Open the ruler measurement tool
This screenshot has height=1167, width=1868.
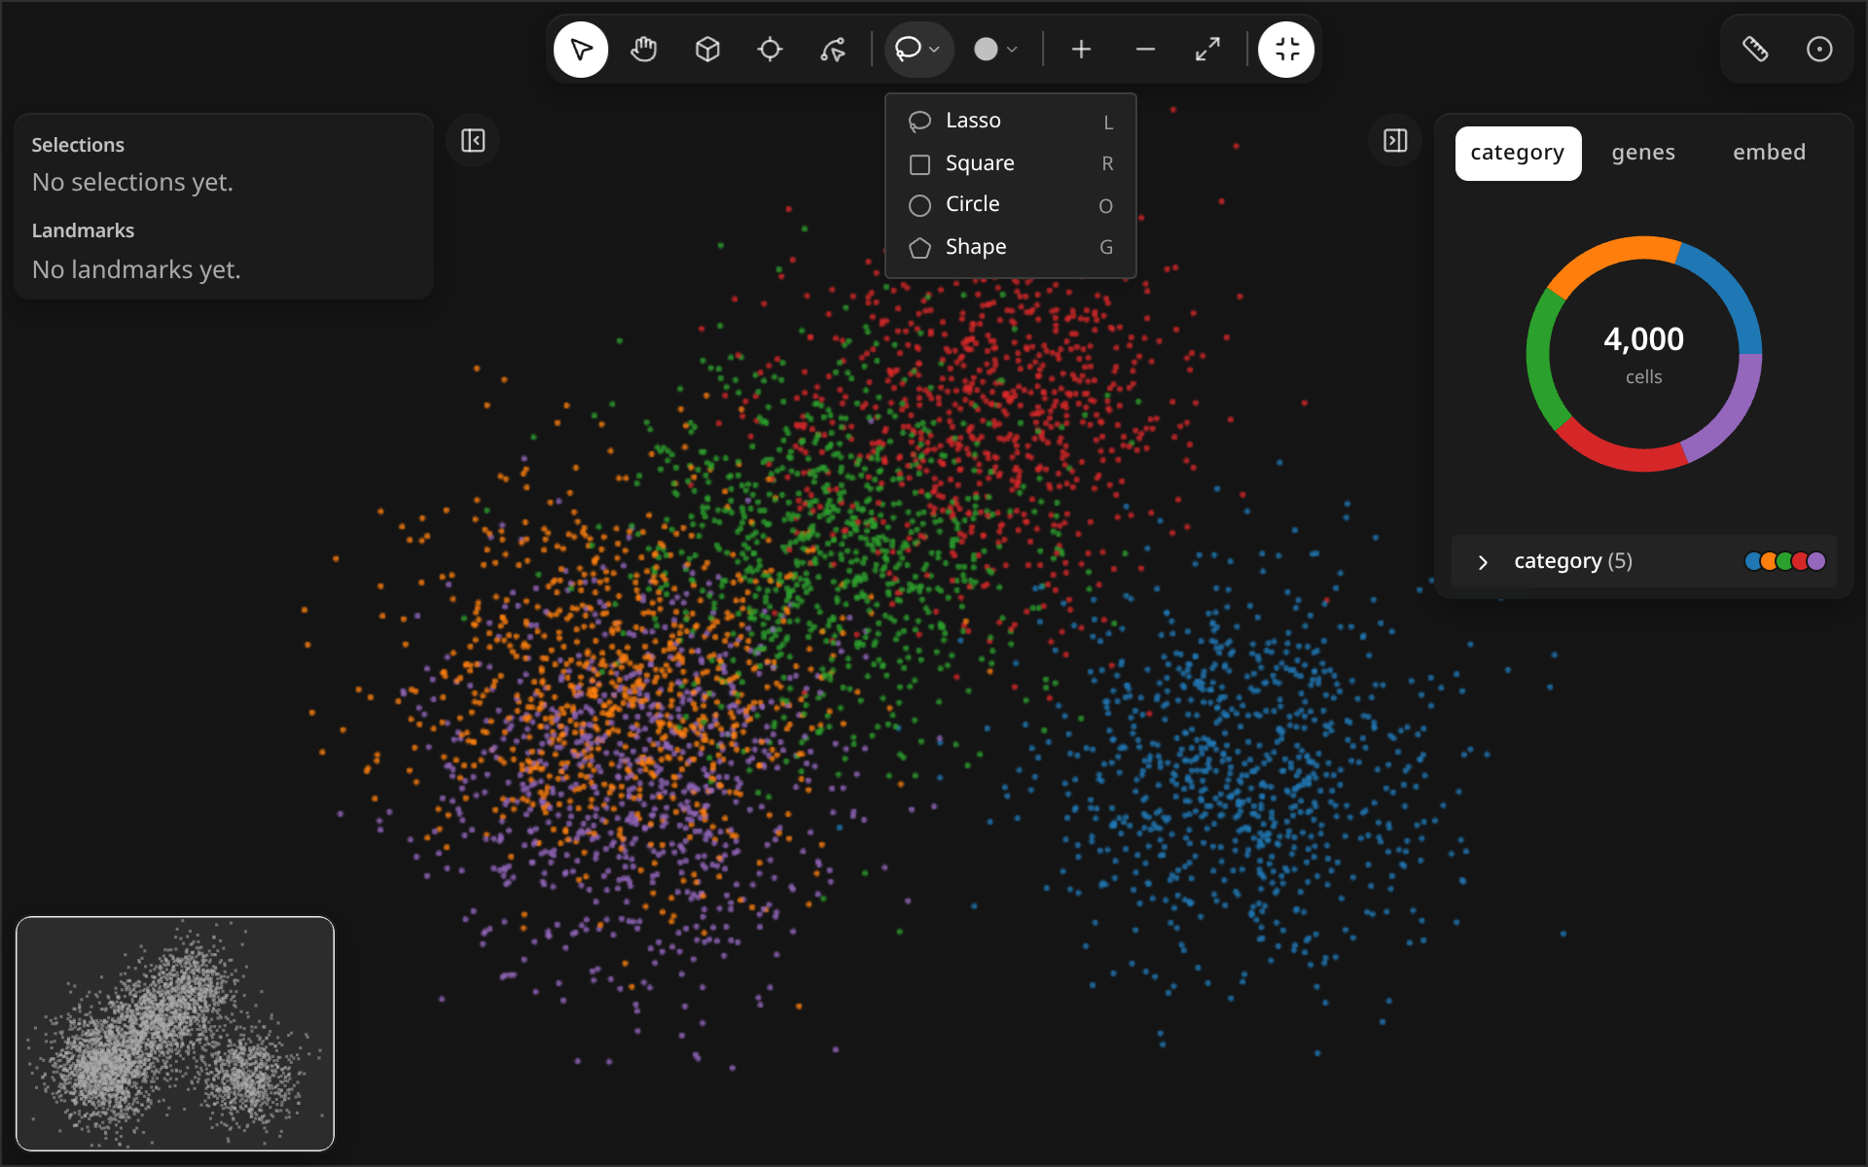pyautogui.click(x=1755, y=50)
